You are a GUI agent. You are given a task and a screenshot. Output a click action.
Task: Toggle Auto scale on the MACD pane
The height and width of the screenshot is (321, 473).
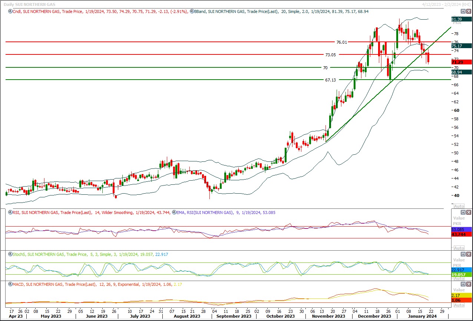(x=459, y=305)
